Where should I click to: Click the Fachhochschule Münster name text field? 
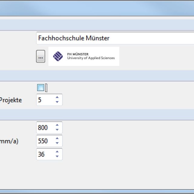(115, 38)
